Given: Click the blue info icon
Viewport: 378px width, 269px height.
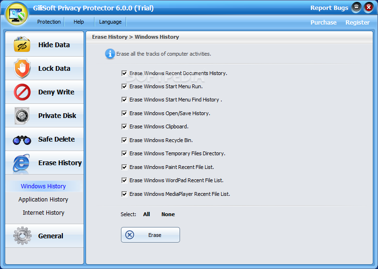Looking at the screenshot, I should pos(110,54).
